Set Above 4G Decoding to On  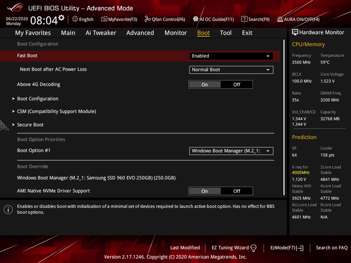coord(205,85)
